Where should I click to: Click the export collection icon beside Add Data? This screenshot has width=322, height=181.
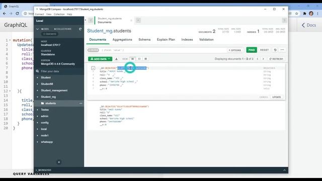(116, 59)
